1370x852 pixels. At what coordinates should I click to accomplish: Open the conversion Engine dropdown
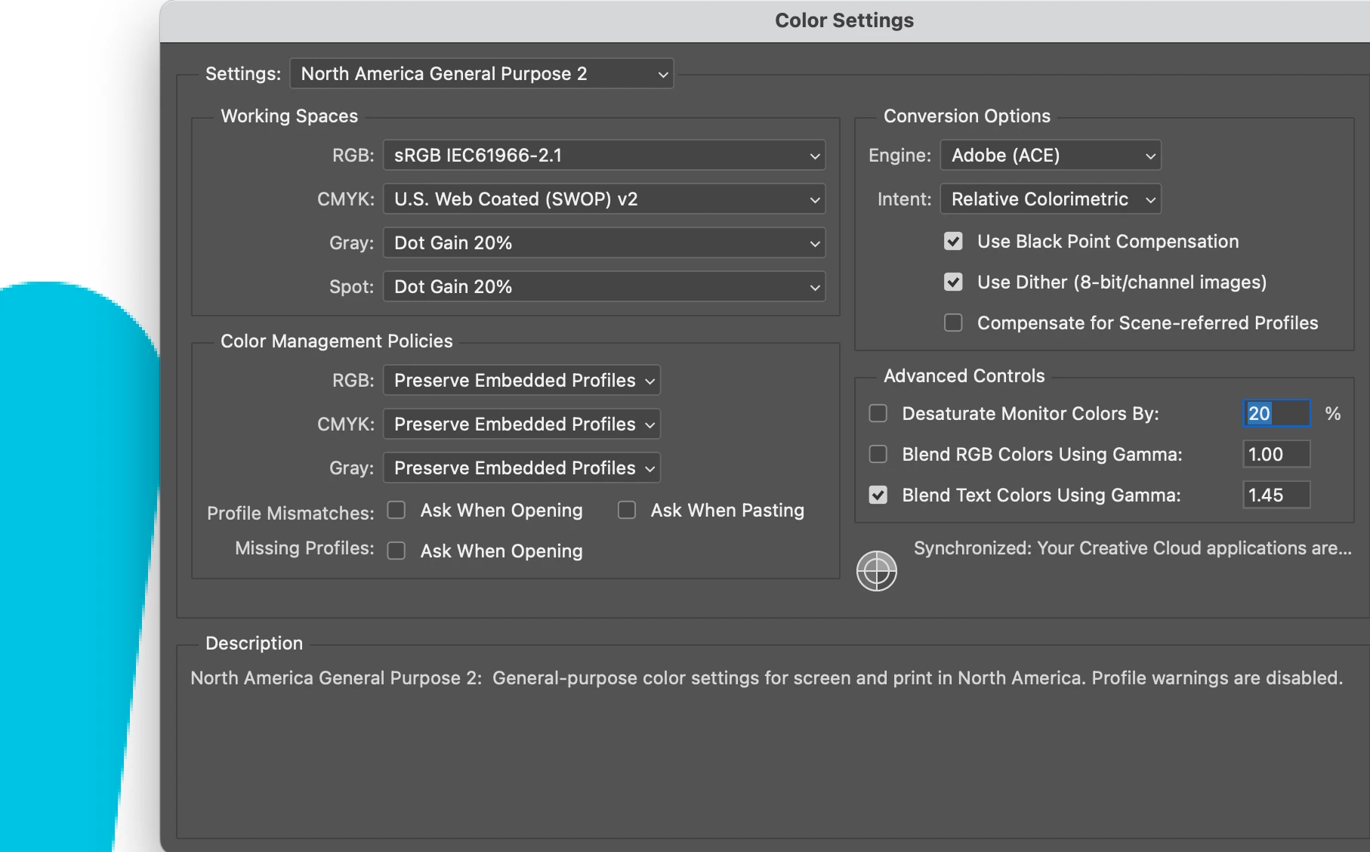(x=1051, y=156)
